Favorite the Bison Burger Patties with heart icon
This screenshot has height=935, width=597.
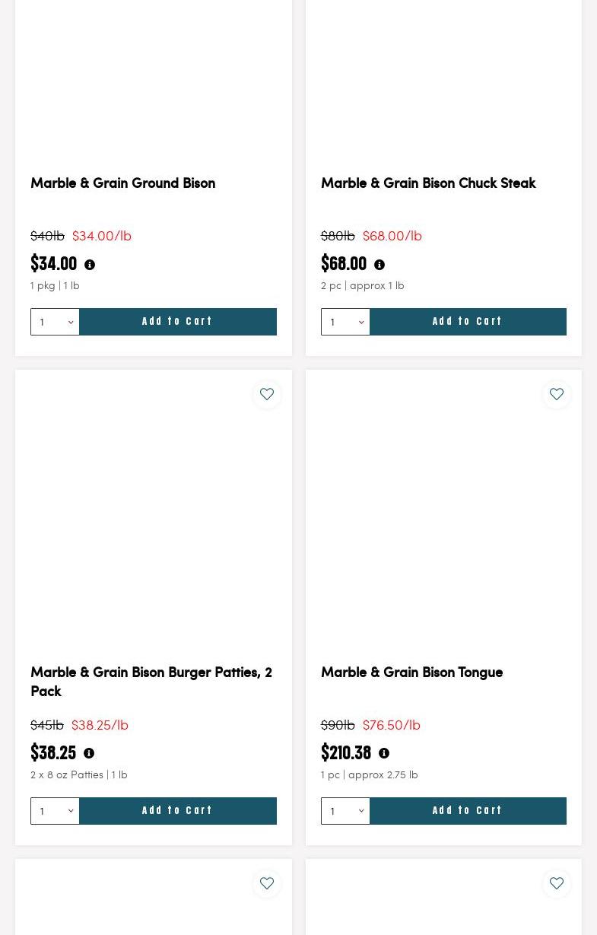click(x=267, y=395)
